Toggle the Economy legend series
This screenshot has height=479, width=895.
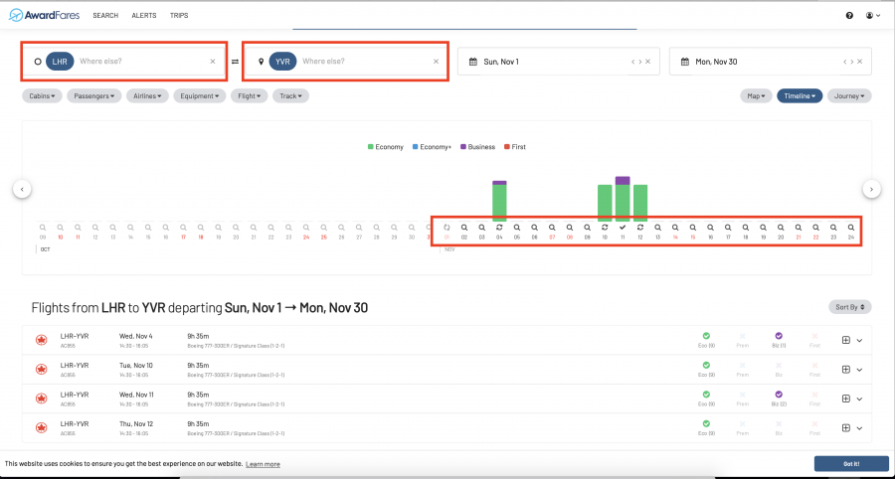pos(385,147)
